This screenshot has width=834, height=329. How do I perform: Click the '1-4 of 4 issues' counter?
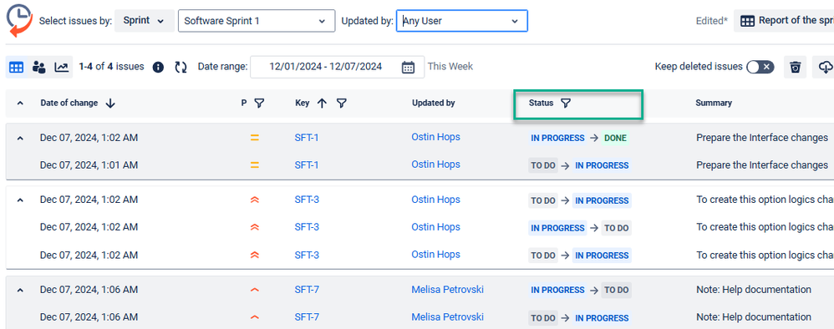[111, 67]
